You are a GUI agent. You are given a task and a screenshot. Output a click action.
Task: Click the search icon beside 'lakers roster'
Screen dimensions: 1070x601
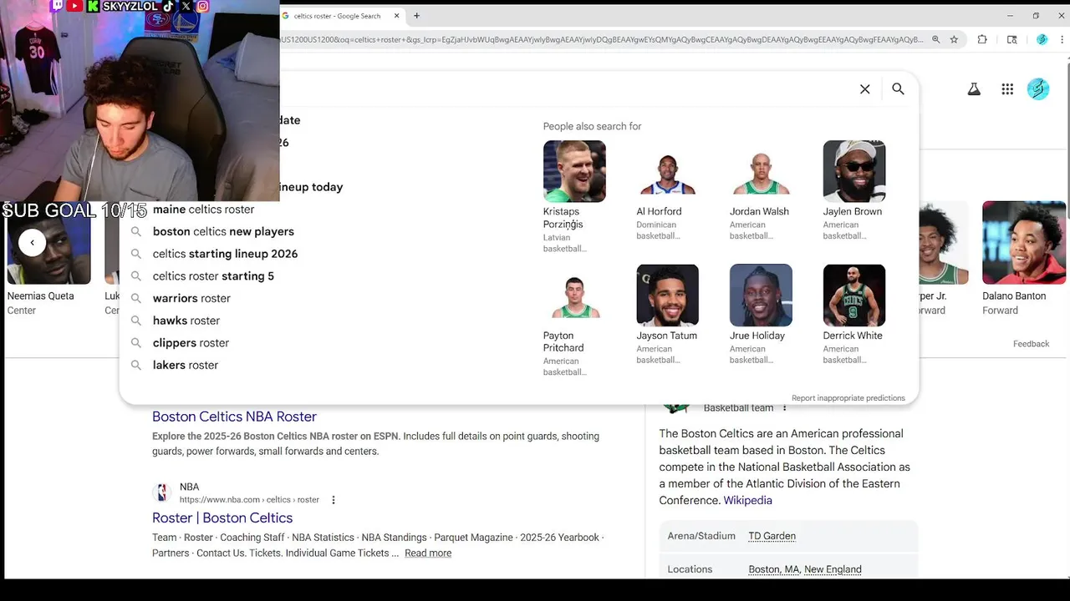[135, 366]
